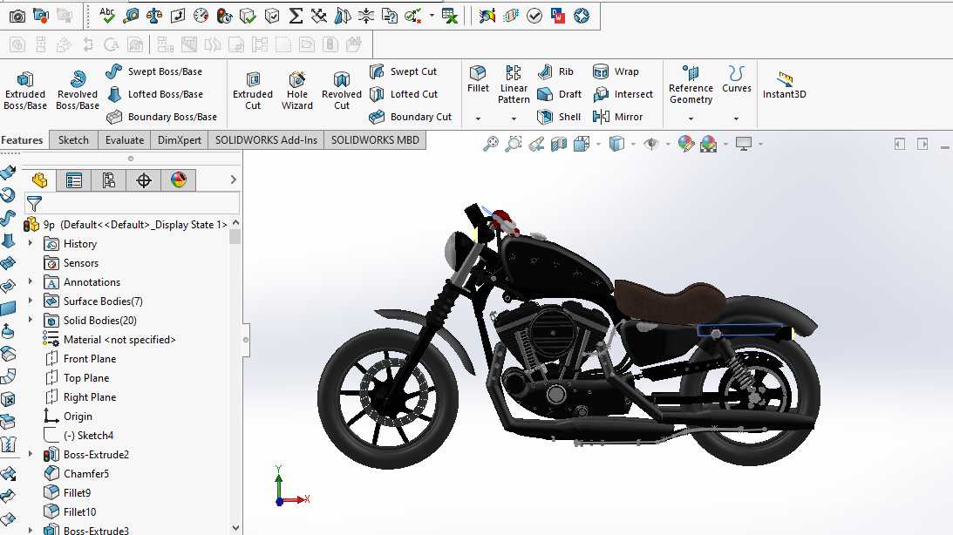Screen dimensions: 953x535
Task: Select the Right Plane item
Action: (x=81, y=397)
